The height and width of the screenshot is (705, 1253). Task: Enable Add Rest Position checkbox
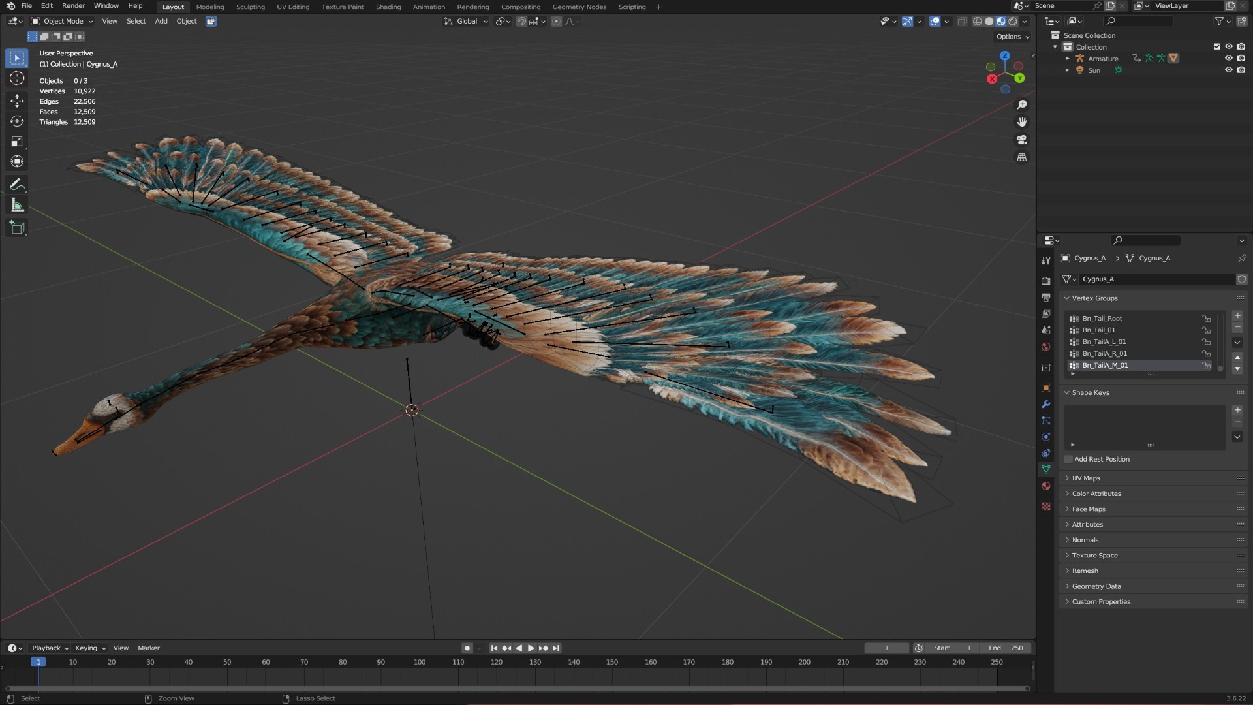1068,460
